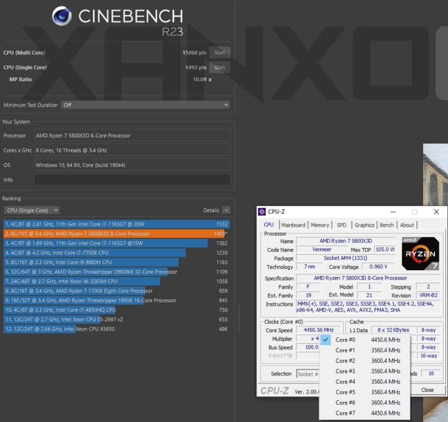Click inside the Info input field
Screen dimensions: 448x422
(132, 180)
